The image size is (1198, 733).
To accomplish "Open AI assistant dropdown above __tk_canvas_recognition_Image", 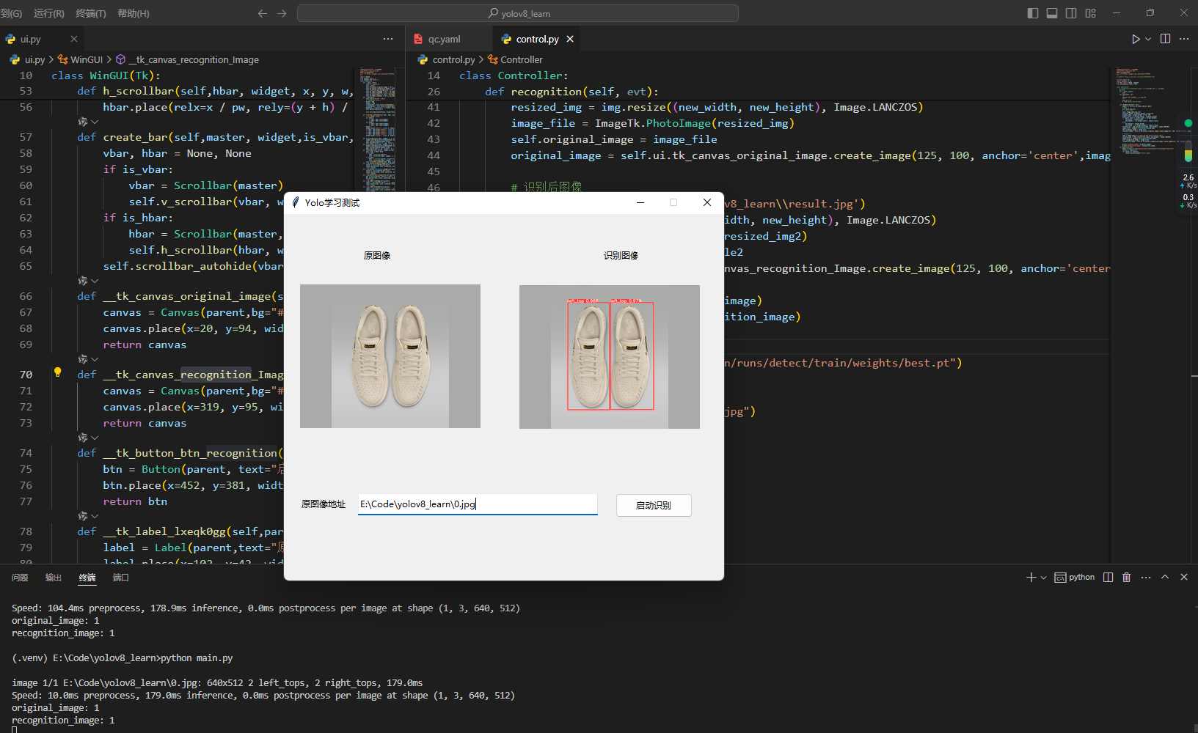I will [88, 359].
